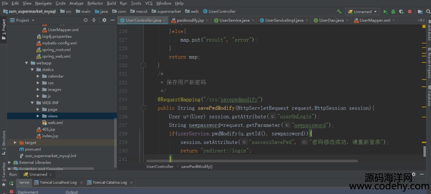Select mybatis-config.xml in the project tree

click(x=57, y=43)
